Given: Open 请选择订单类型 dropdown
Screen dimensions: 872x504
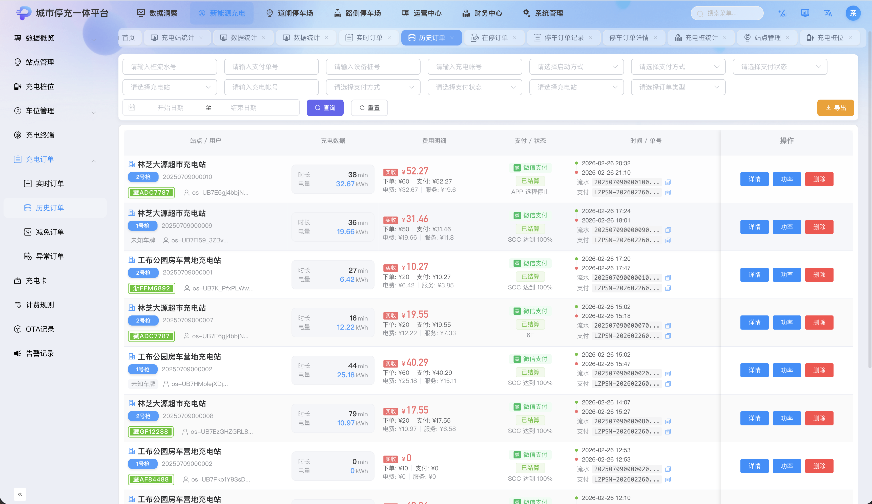Looking at the screenshot, I should coord(678,87).
